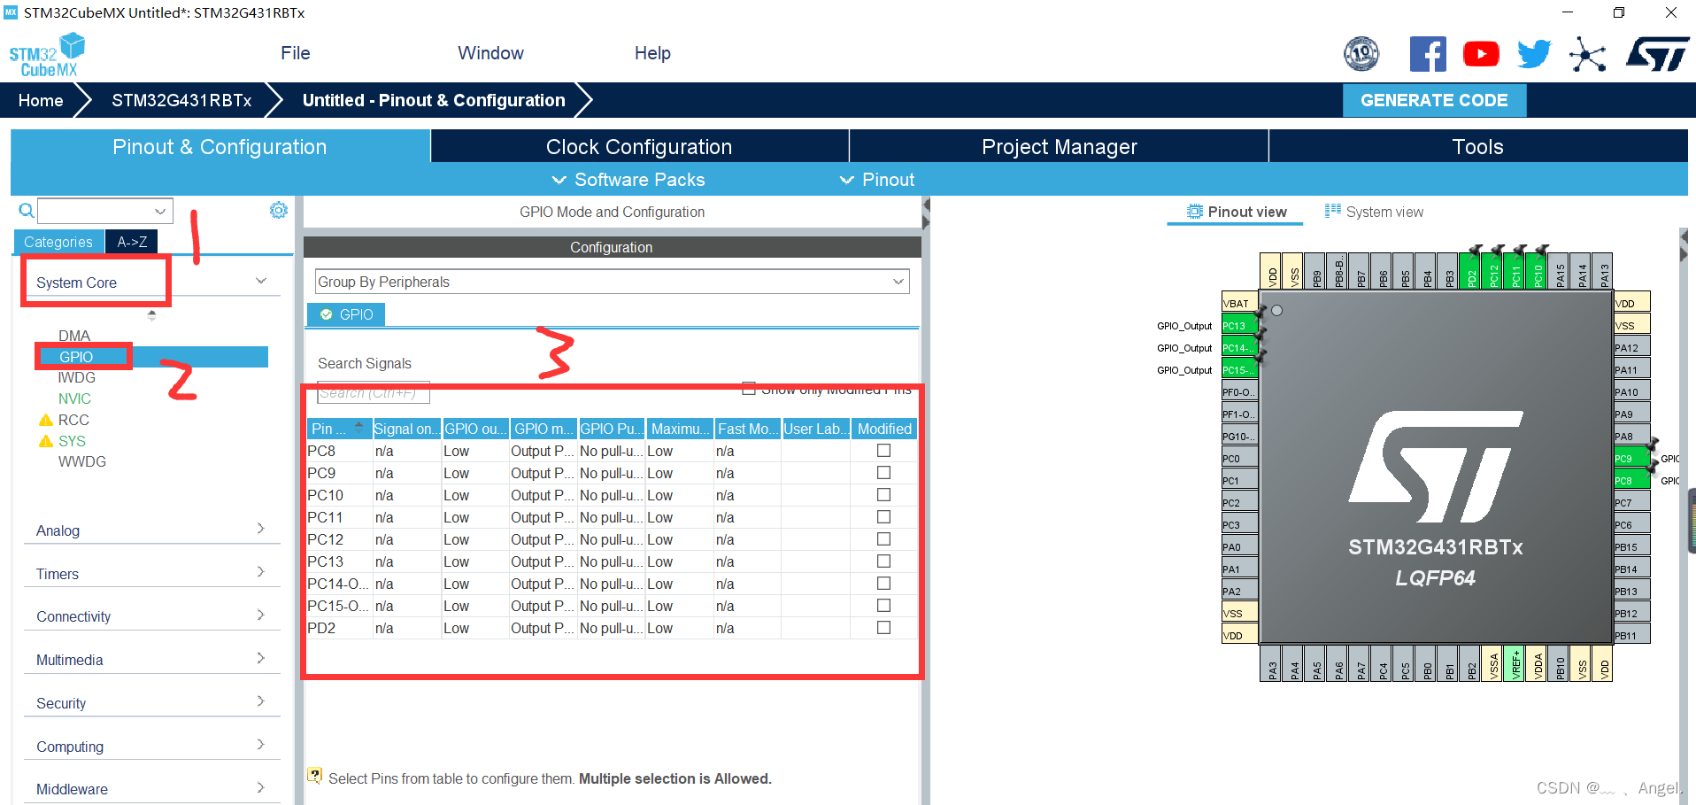
Task: Open the Pinout dropdown menu
Action: tap(877, 180)
